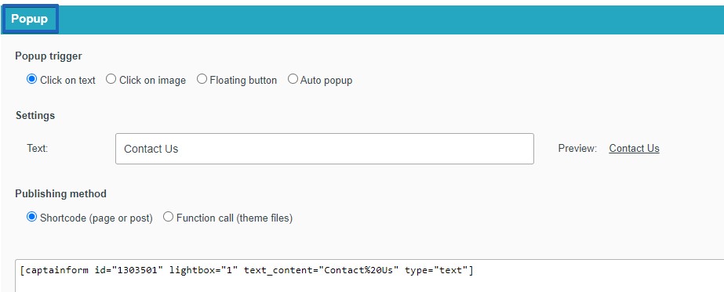The height and width of the screenshot is (292, 724).
Task: Click the Contact Us preview link
Action: coord(634,148)
